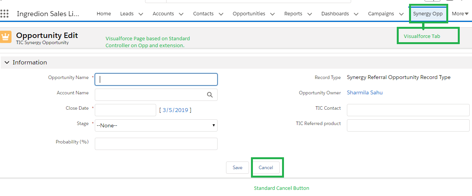Viewport: 472px width, 196px height.
Task: Expand the Leads tab dropdown arrow
Action: pos(141,14)
